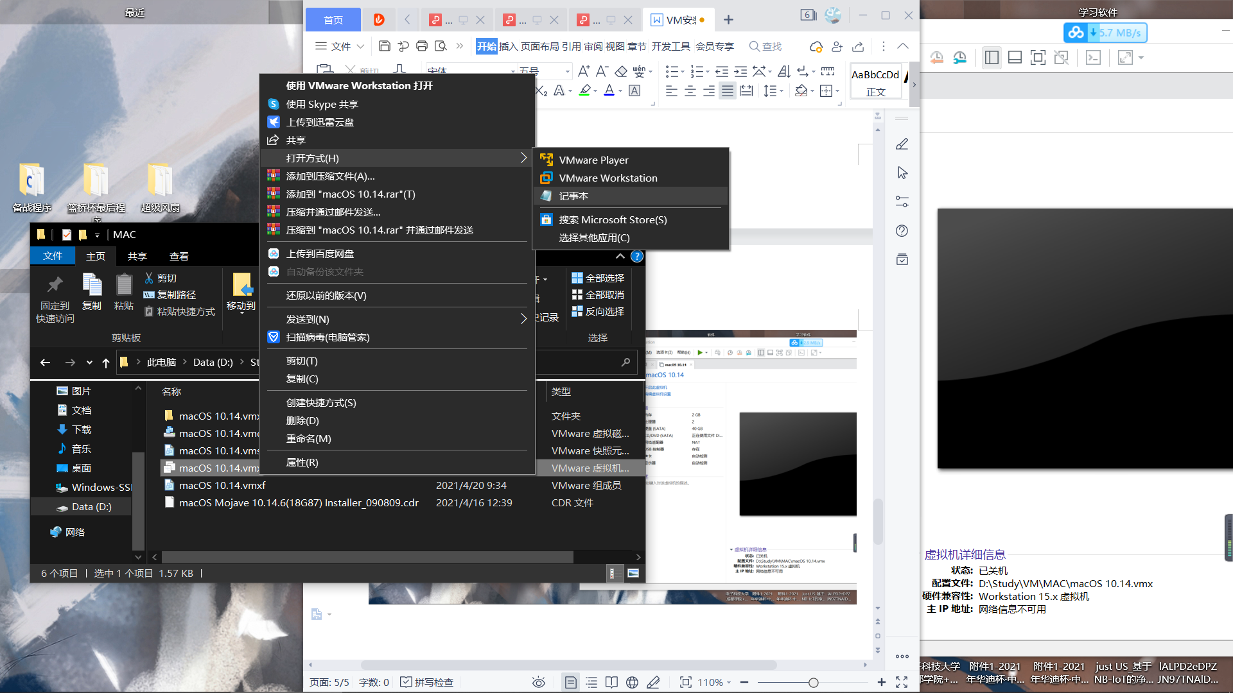Open the 110% zoom level dropdown
Image resolution: width=1233 pixels, height=693 pixels.
(714, 682)
